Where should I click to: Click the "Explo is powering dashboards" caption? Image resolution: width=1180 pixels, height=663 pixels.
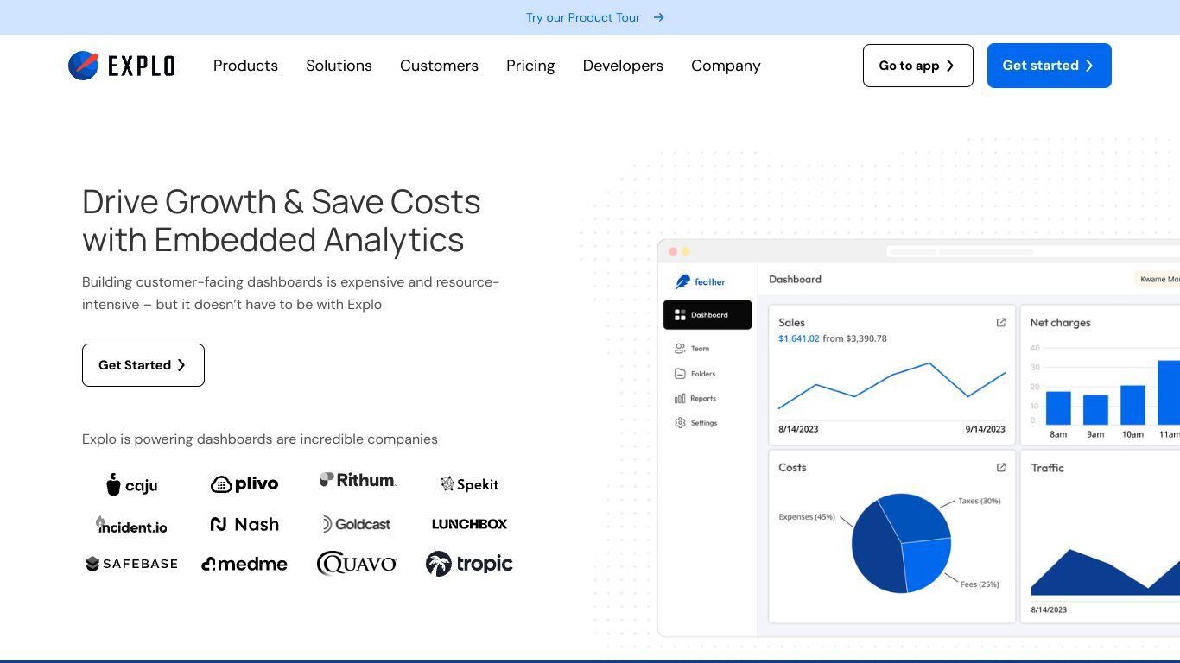point(260,439)
